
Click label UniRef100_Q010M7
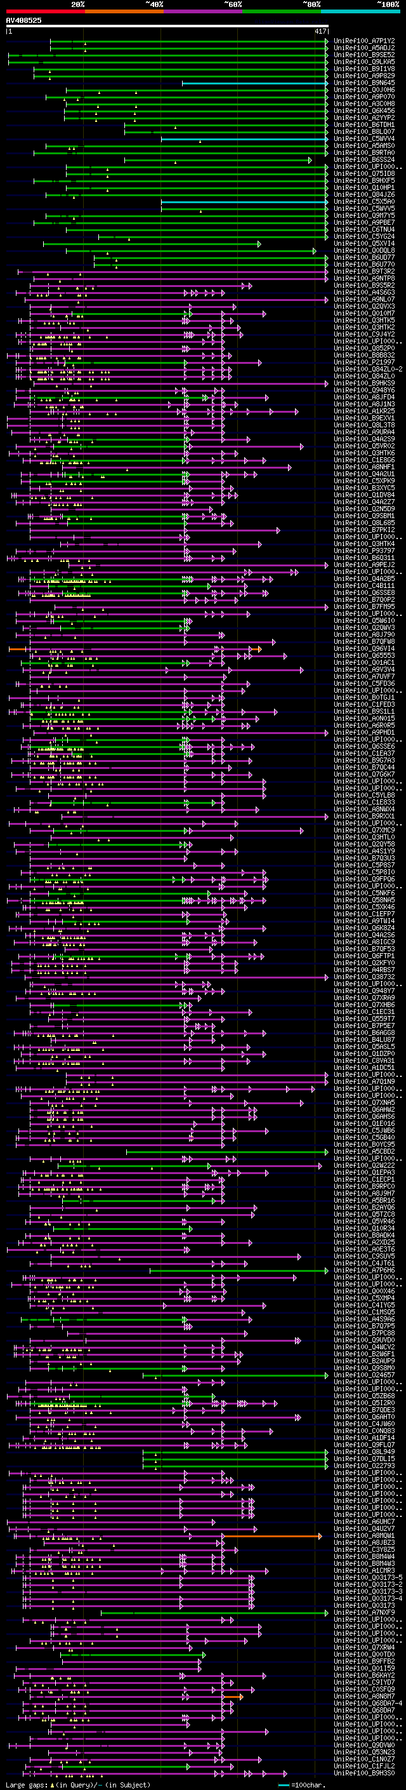coord(364,314)
